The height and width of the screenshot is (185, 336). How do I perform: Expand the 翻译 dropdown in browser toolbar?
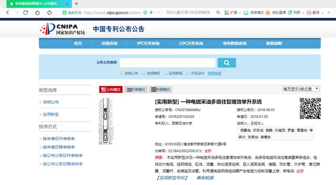point(323,13)
